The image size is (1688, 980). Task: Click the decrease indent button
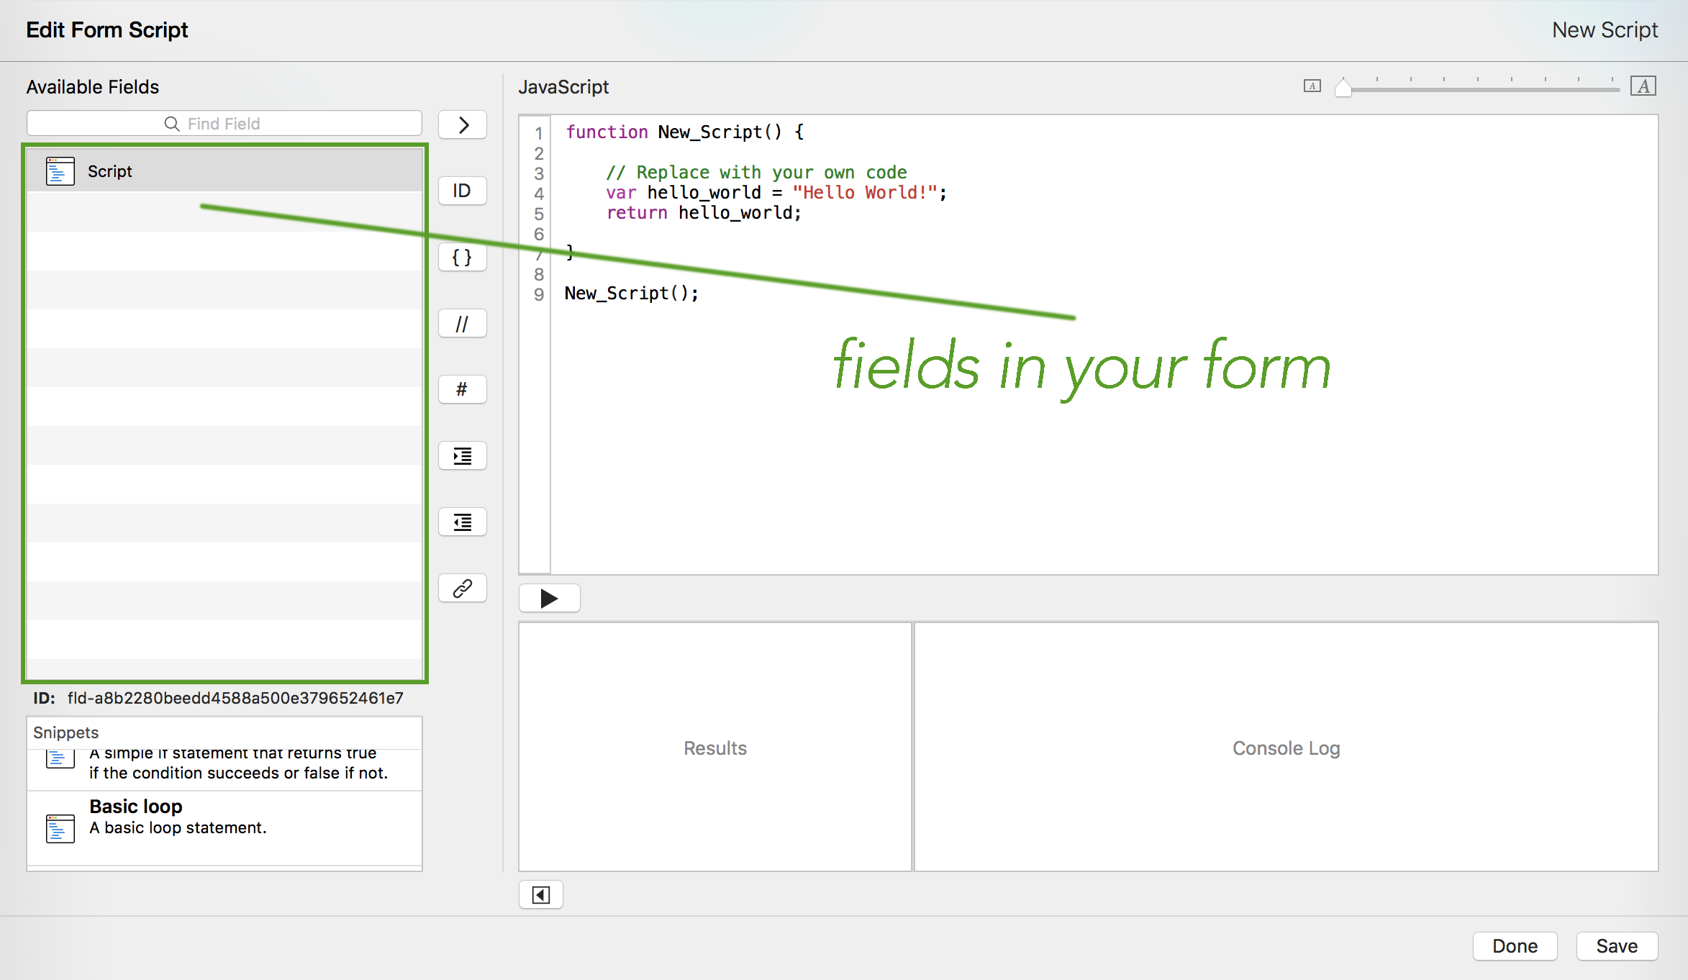462,522
